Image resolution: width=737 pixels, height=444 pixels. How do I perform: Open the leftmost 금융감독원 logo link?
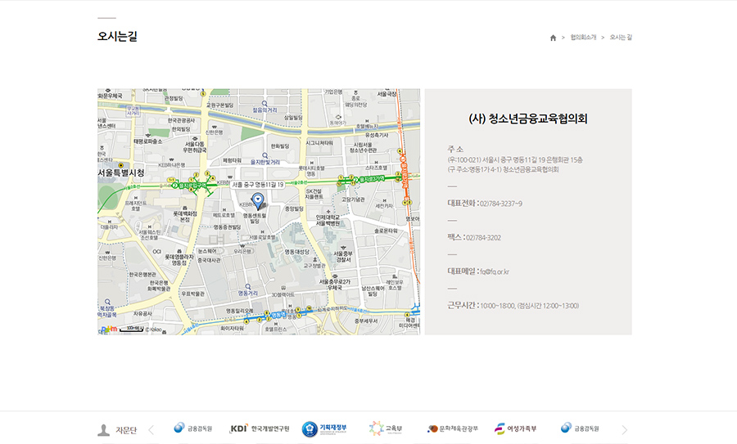click(x=193, y=428)
